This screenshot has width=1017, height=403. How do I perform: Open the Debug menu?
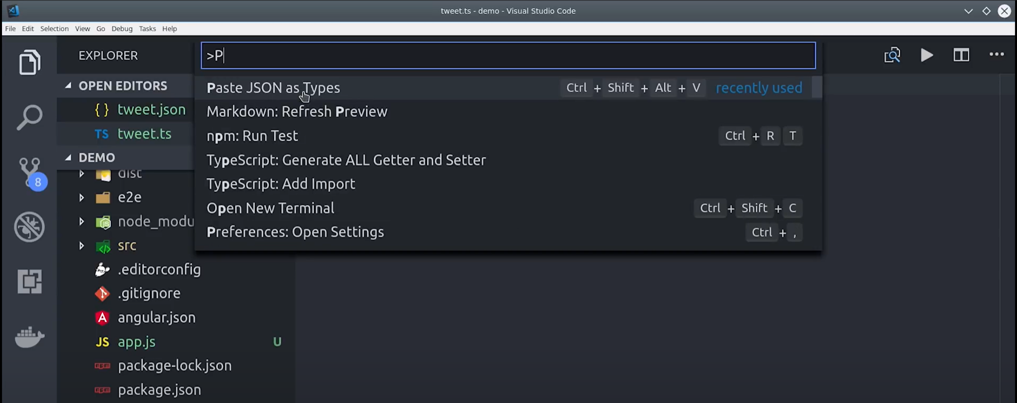[122, 28]
